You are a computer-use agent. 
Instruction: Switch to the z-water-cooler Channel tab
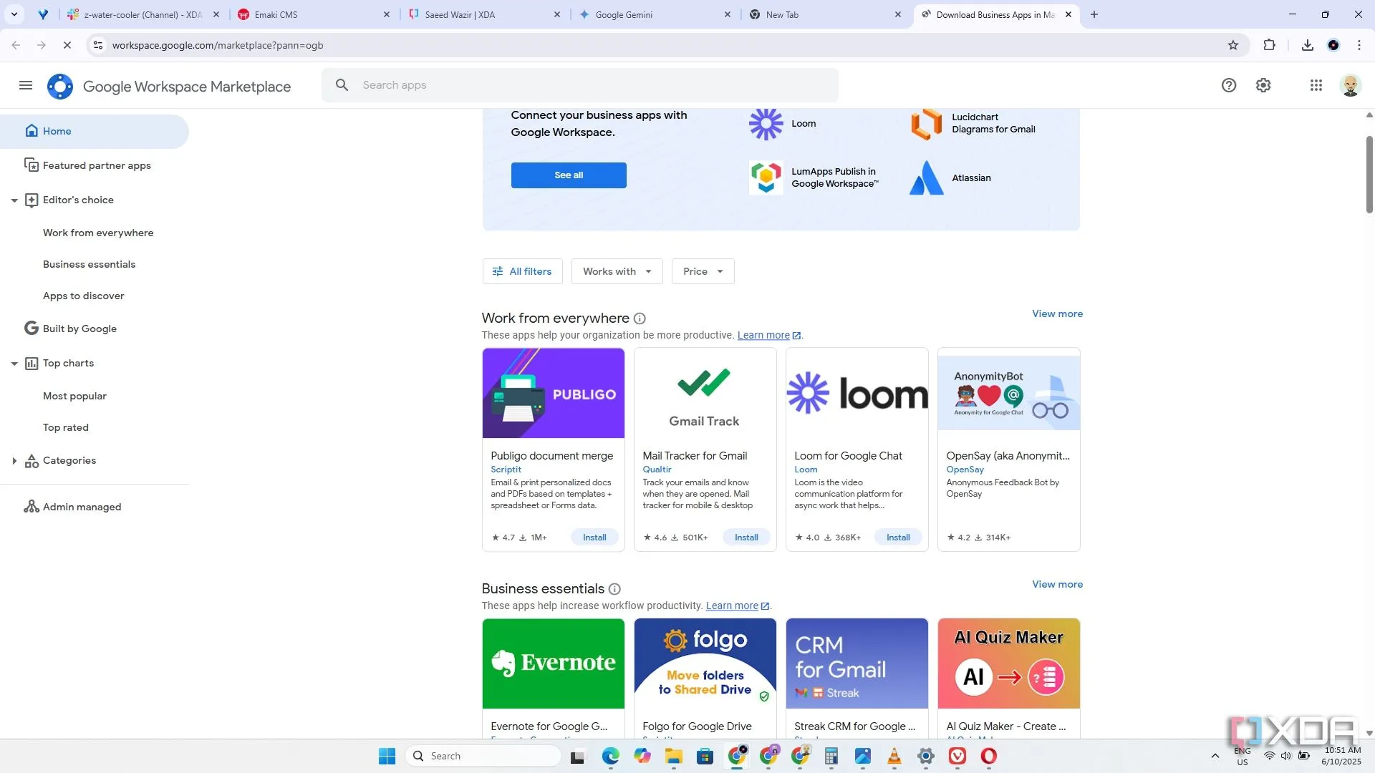pyautogui.click(x=143, y=14)
